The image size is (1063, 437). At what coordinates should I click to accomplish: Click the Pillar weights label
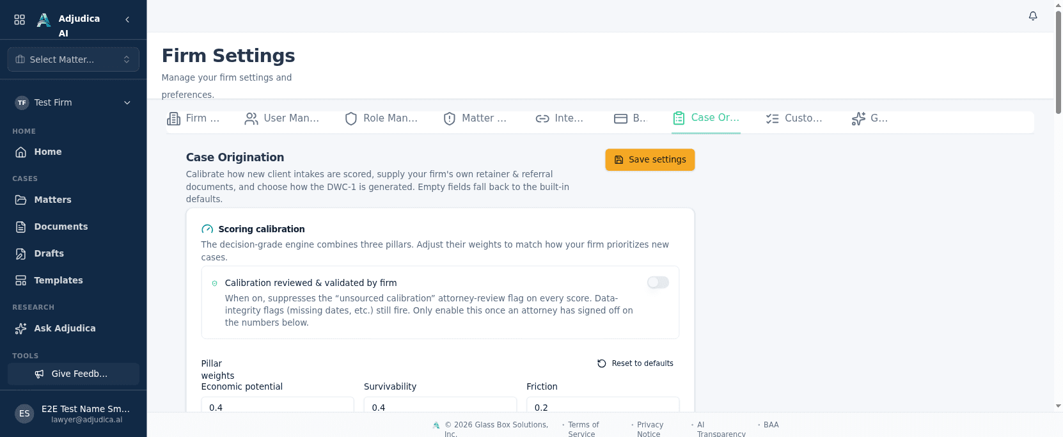pyautogui.click(x=217, y=370)
